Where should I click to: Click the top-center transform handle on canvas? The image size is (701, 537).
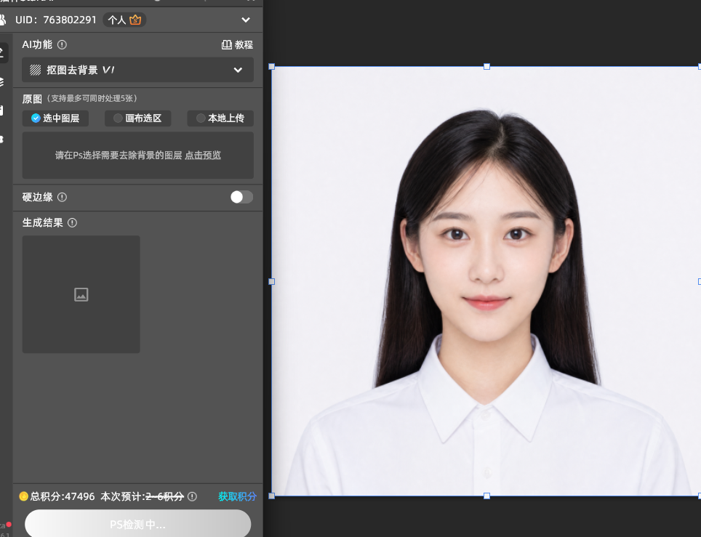pos(487,67)
